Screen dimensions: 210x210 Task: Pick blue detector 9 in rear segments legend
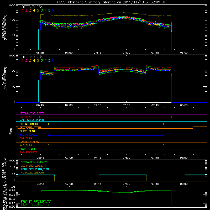53,61
